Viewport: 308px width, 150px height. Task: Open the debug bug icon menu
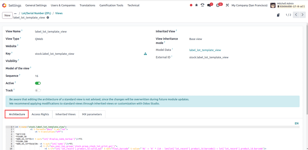197,6
